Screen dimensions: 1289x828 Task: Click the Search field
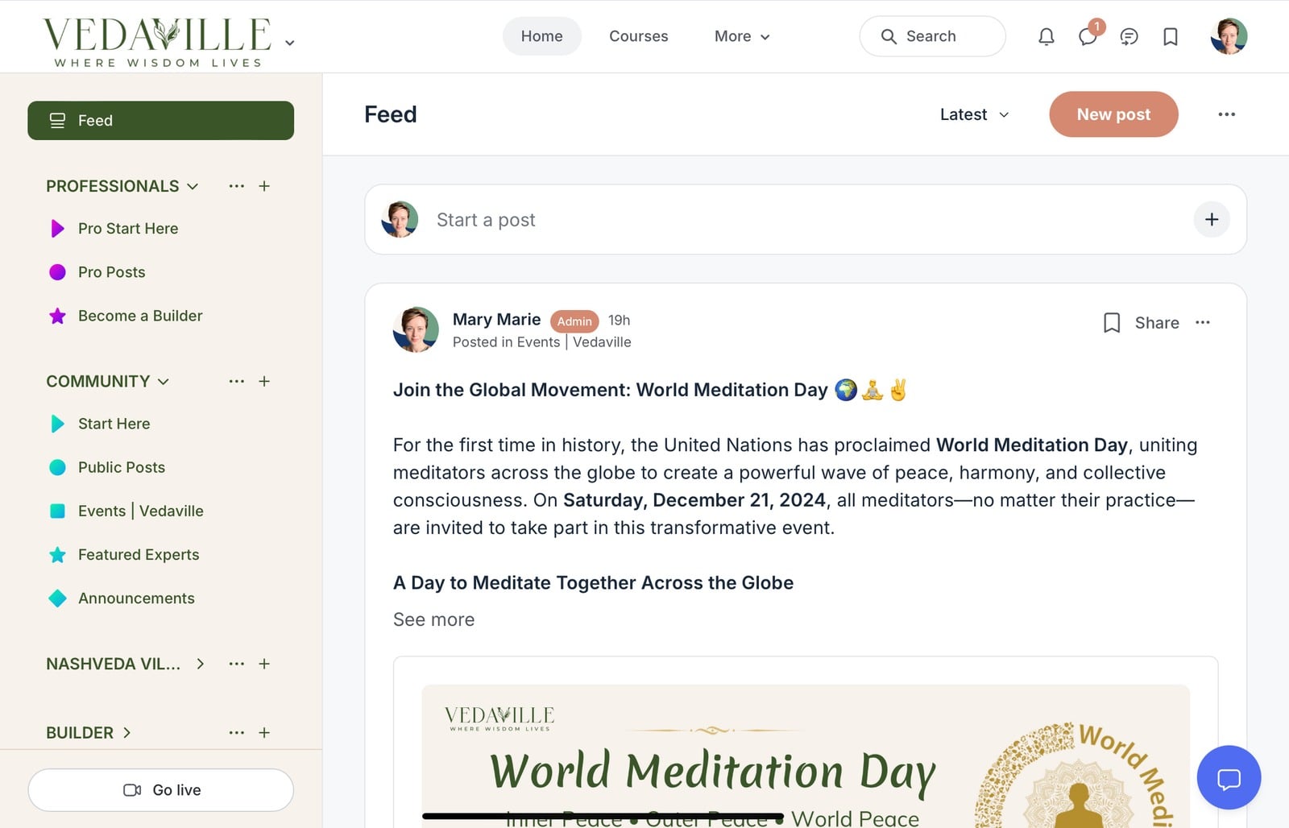point(932,36)
